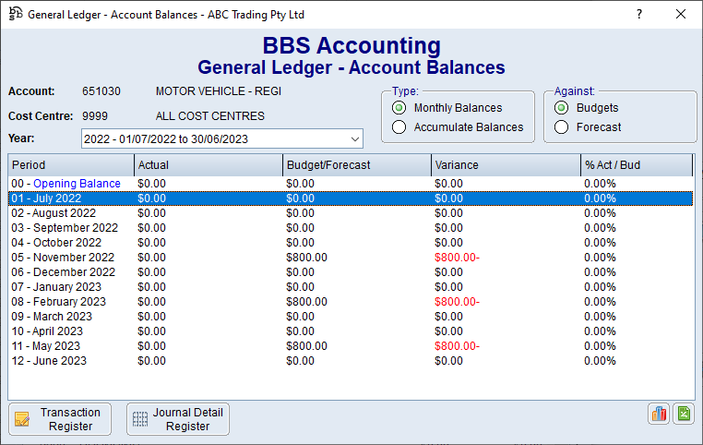The width and height of the screenshot is (703, 445).
Task: Open the Journal Detail Register
Action: [178, 419]
